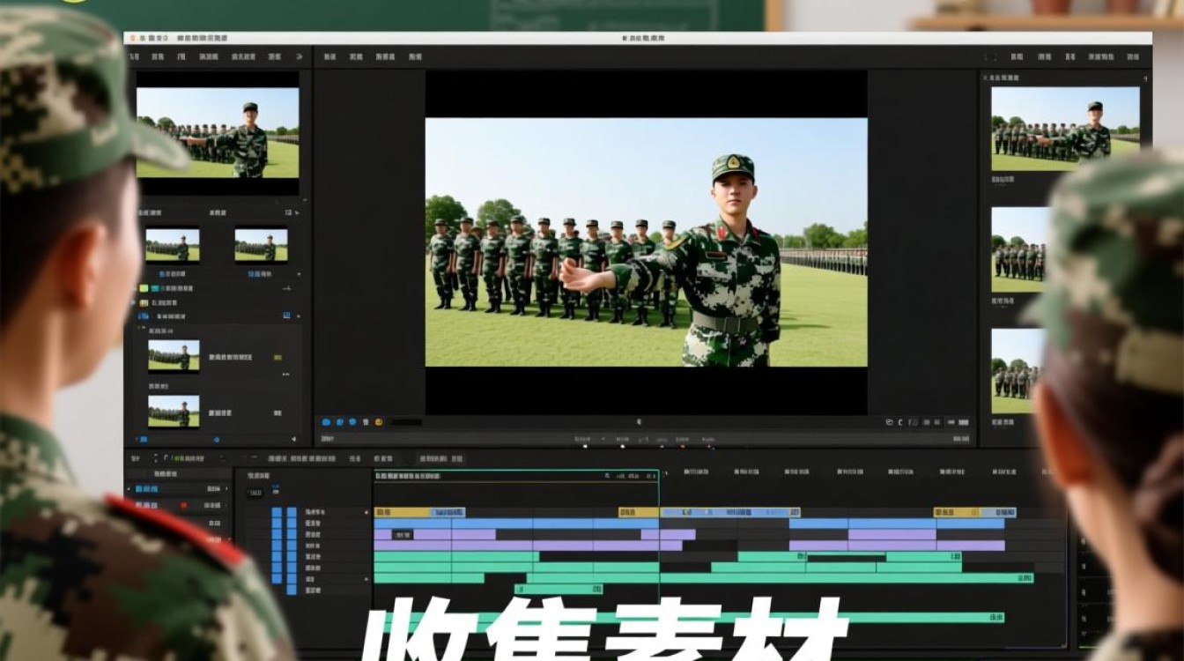The width and height of the screenshot is (1184, 661).
Task: Click the blue slider handle at the bottom of the left panel
Action: [x=216, y=439]
